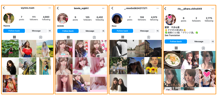Follow back the Rose account
The height and width of the screenshot is (100, 217).
122,31
